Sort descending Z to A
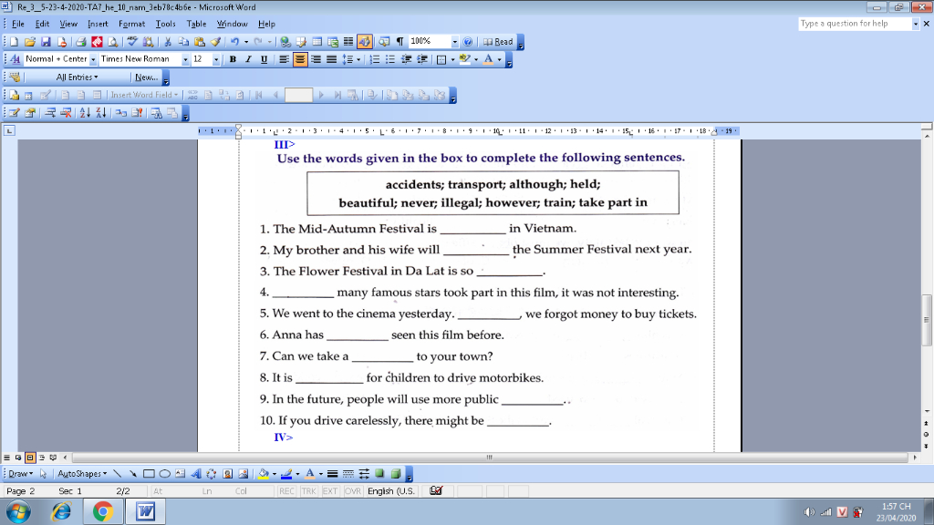This screenshot has width=934, height=525. (x=101, y=112)
